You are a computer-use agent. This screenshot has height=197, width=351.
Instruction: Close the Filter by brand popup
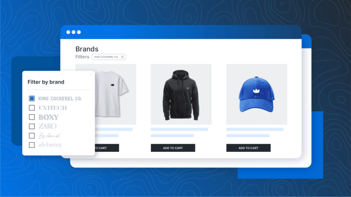click(x=90, y=75)
